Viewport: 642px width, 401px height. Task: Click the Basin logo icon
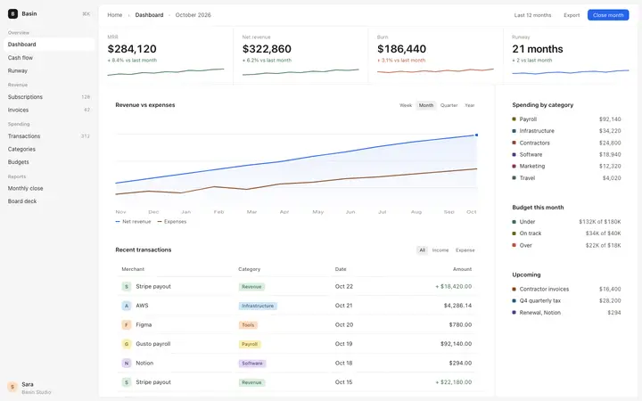(12, 14)
